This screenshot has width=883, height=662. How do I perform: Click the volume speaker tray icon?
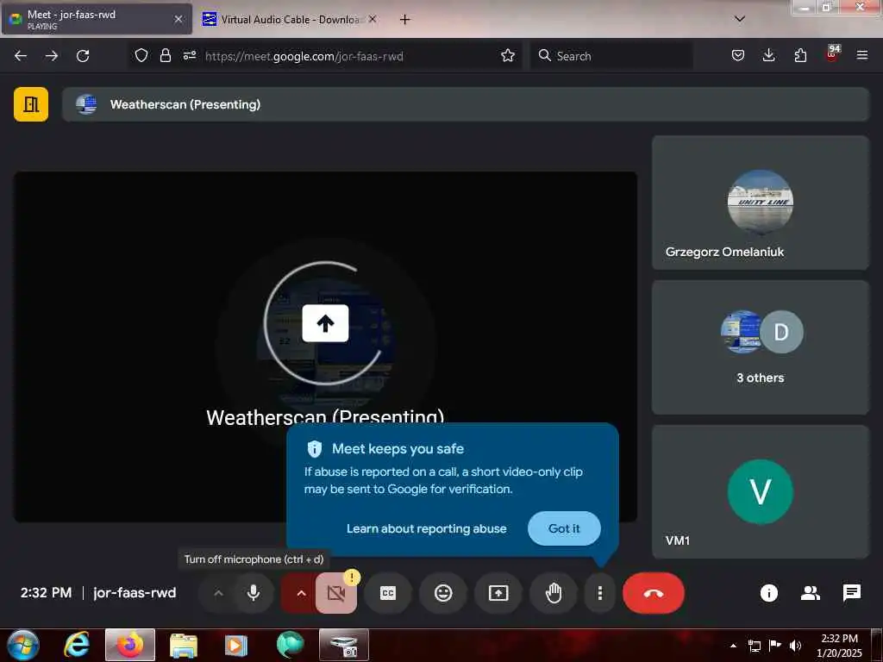point(795,646)
